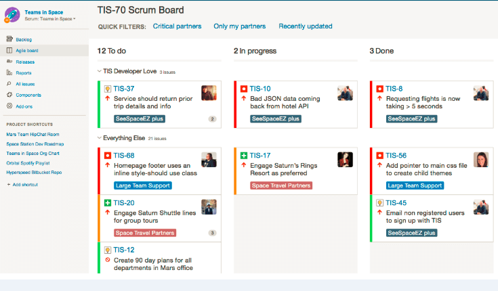The image size is (498, 291).
Task: Click the red bug icon on TIS-10
Action: (x=244, y=89)
